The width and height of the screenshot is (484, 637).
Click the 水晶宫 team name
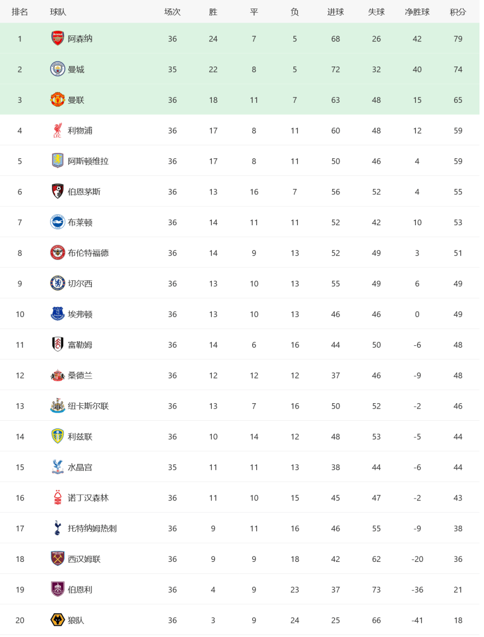pyautogui.click(x=80, y=467)
